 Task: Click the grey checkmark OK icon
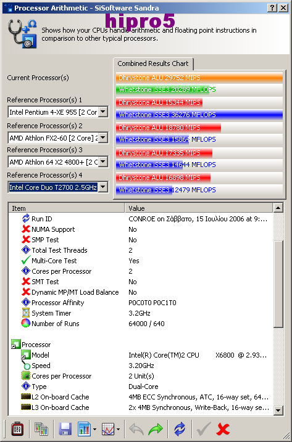(204, 429)
